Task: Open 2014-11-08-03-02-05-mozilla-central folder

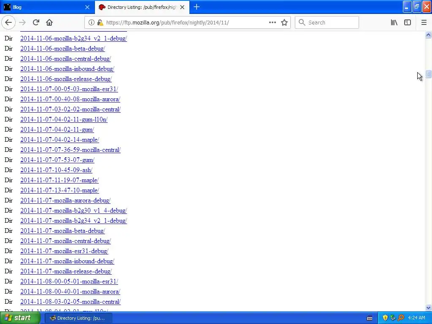Action: pos(70,302)
